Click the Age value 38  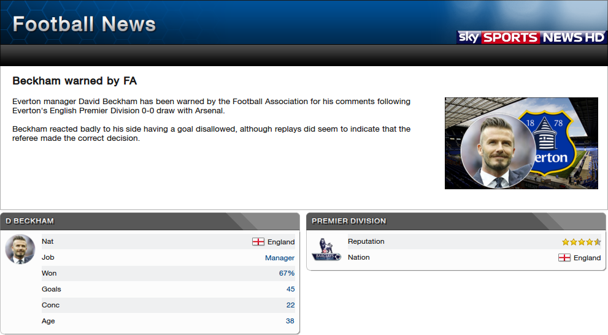coord(290,321)
